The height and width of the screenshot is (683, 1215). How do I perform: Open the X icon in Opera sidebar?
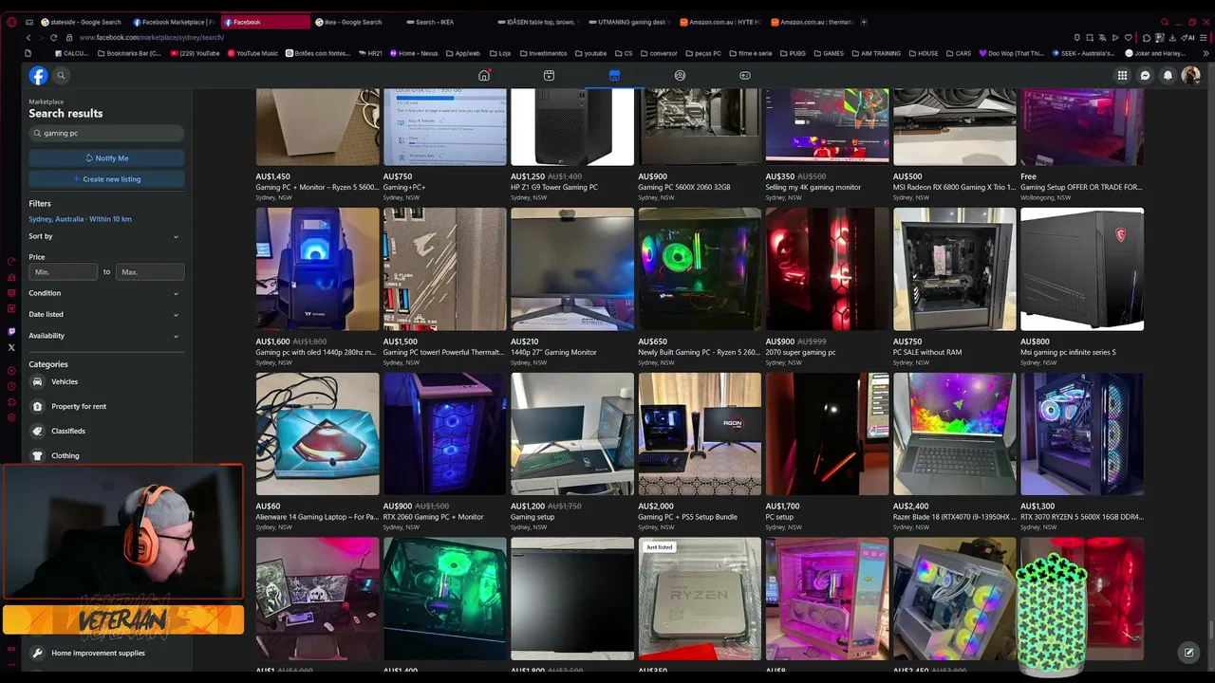[11, 347]
